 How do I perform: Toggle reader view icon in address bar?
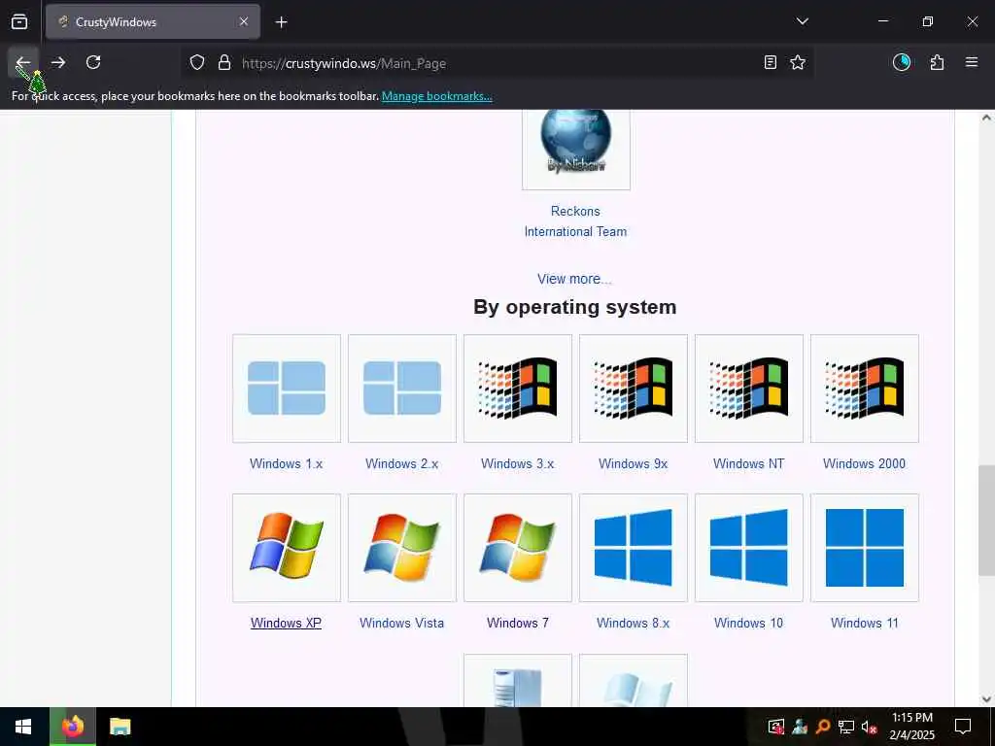[x=771, y=63]
